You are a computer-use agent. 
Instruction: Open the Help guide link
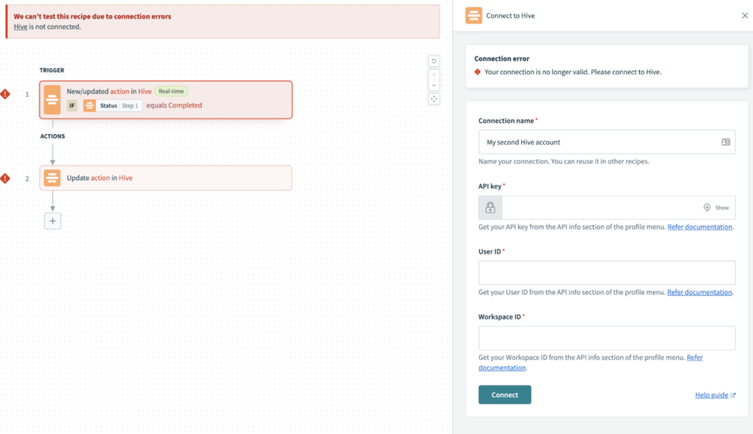(712, 394)
